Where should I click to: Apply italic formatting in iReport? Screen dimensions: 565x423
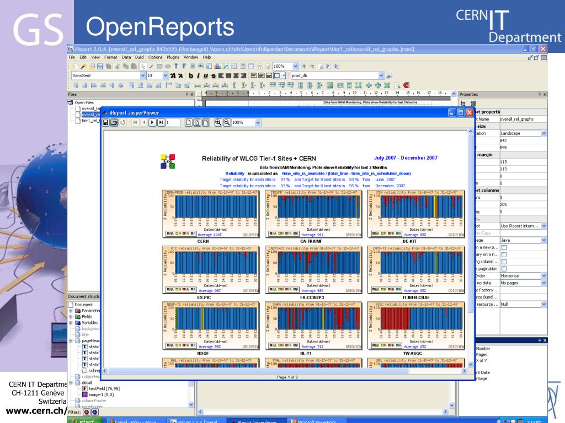198,75
